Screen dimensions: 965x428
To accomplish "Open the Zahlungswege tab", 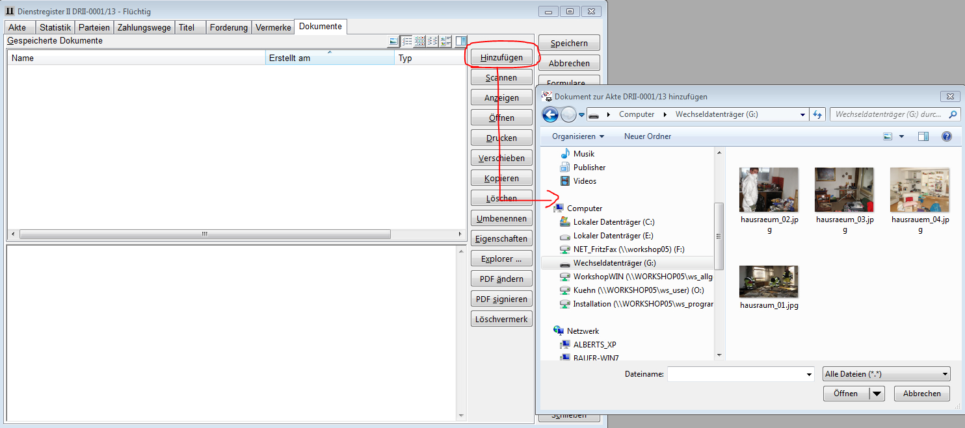I will click(x=144, y=27).
